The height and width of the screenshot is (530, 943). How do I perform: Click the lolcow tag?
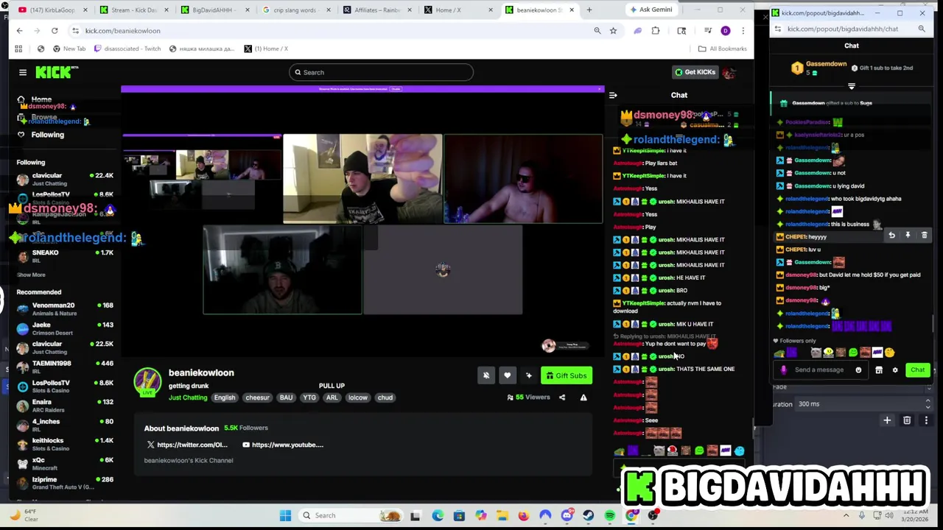tap(358, 397)
